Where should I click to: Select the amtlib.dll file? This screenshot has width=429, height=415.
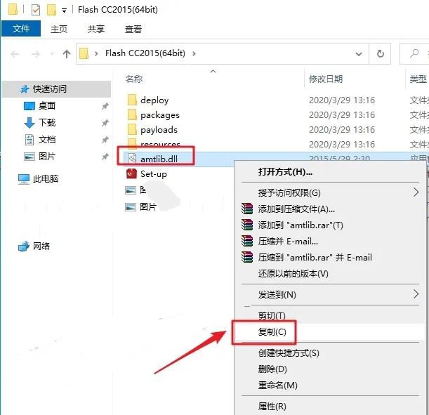[159, 159]
